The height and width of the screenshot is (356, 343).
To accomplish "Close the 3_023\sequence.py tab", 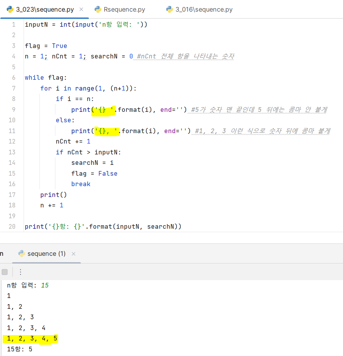I will click(x=81, y=9).
